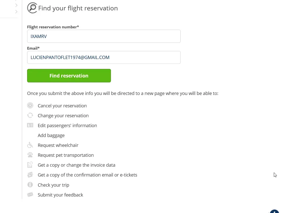The height and width of the screenshot is (213, 286).
Task: Click the invoice document icon
Action: [30, 165]
